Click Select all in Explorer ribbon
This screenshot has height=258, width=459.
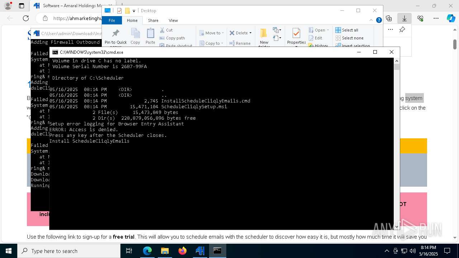point(347,30)
